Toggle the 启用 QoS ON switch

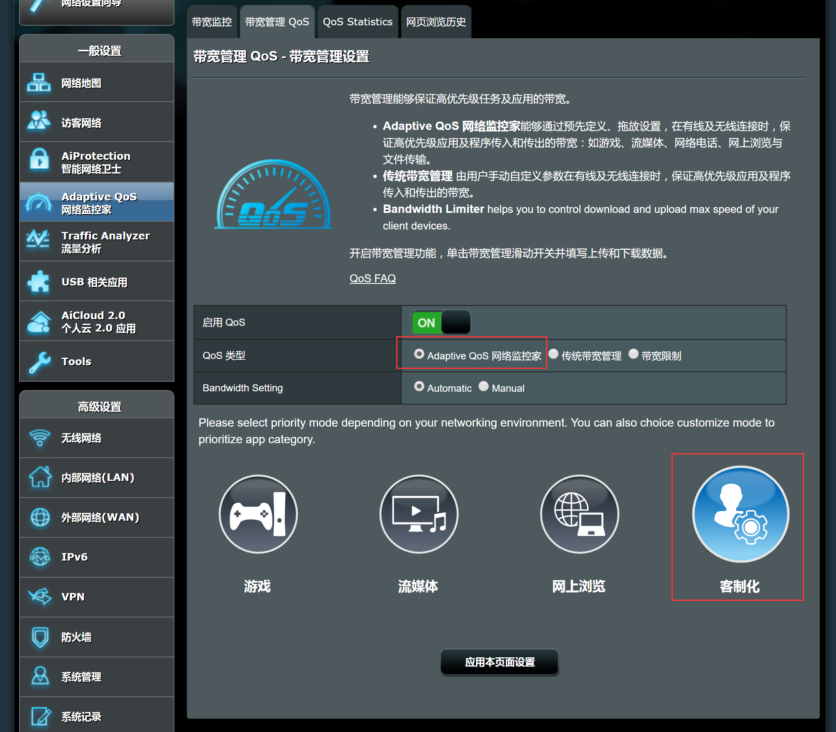click(440, 322)
